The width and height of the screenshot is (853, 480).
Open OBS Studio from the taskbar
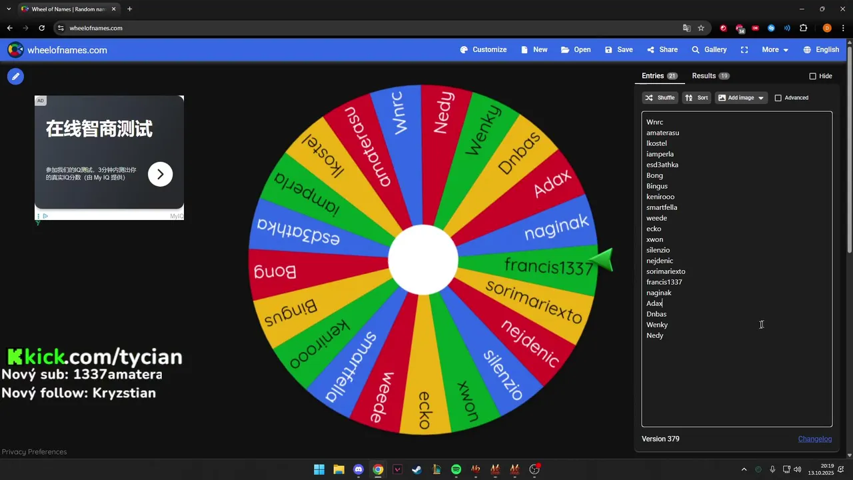(534, 469)
